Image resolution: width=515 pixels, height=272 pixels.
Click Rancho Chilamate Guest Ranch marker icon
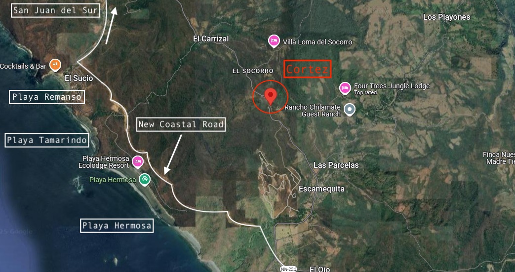coord(350,110)
